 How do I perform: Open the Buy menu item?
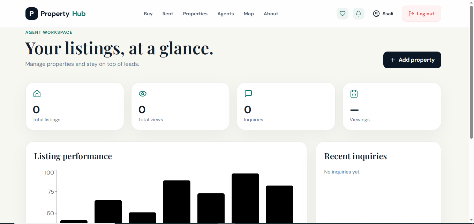click(x=148, y=14)
